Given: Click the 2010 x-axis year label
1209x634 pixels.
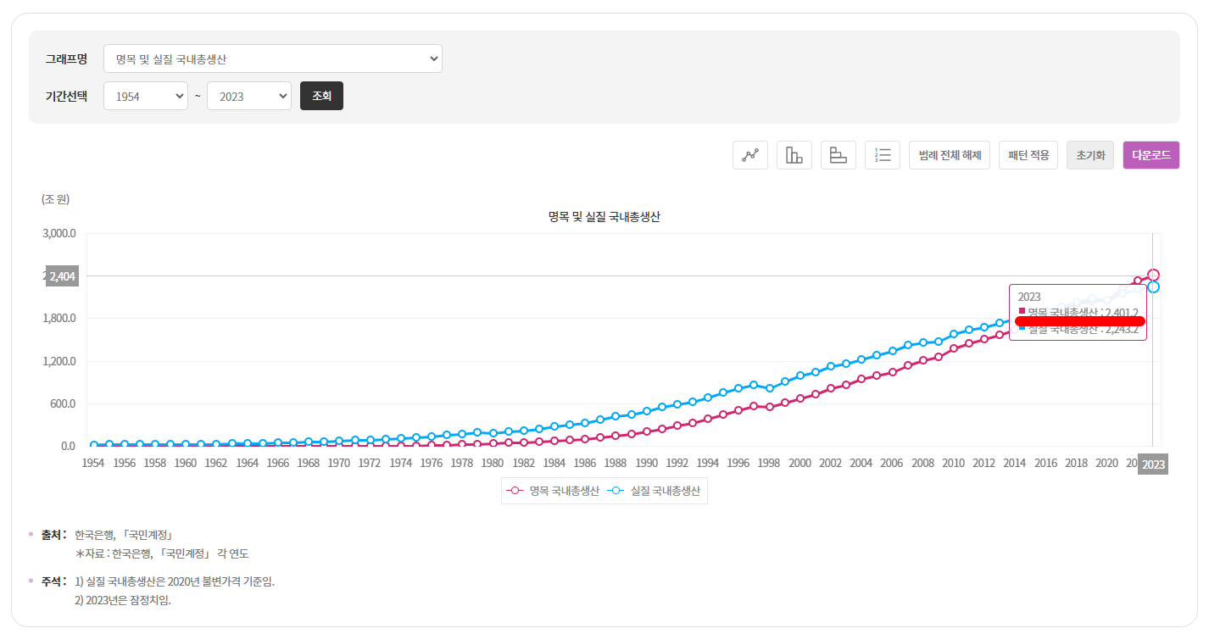Looking at the screenshot, I should coord(953,464).
